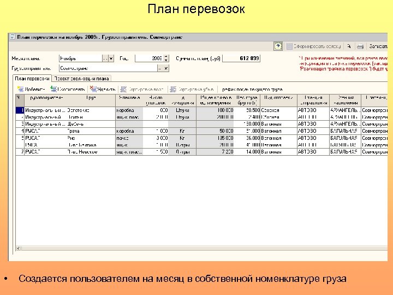Click the plan document icon in the window title bar
Image resolution: width=393 pixels, height=295 pixels.
pos(12,37)
